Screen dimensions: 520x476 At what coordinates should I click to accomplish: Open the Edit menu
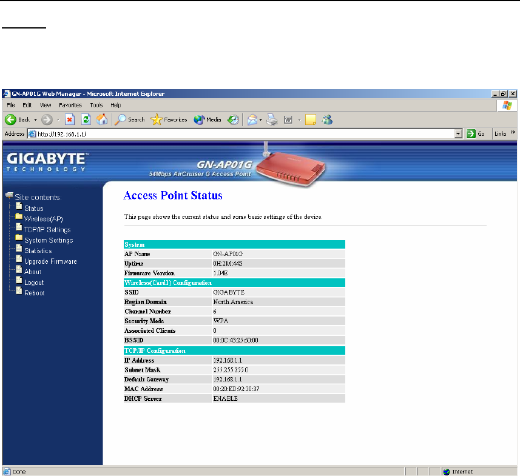click(27, 105)
